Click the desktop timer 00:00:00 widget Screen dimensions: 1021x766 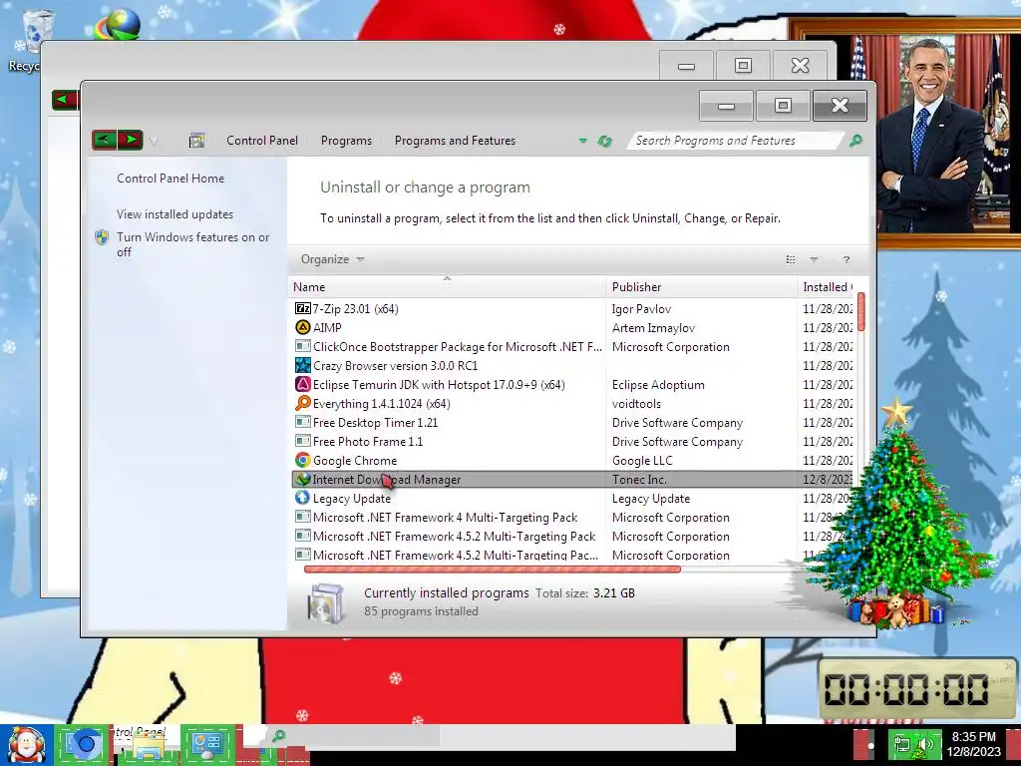[x=917, y=688]
